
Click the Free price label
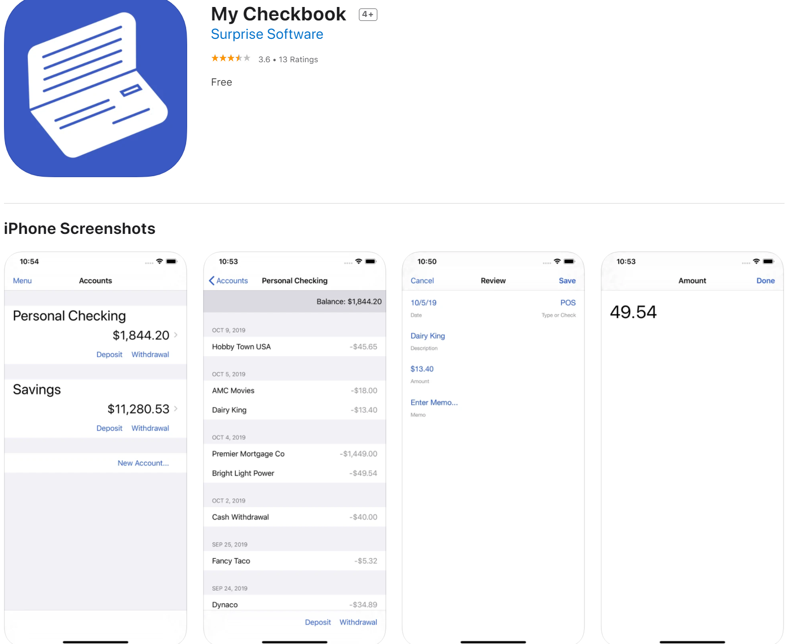(222, 82)
